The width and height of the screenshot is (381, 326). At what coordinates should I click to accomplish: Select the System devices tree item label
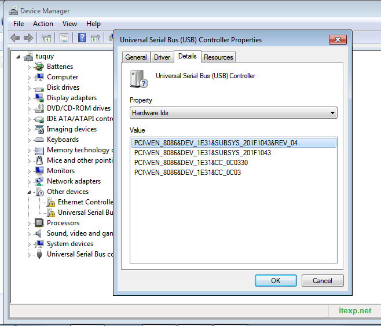[x=70, y=244]
